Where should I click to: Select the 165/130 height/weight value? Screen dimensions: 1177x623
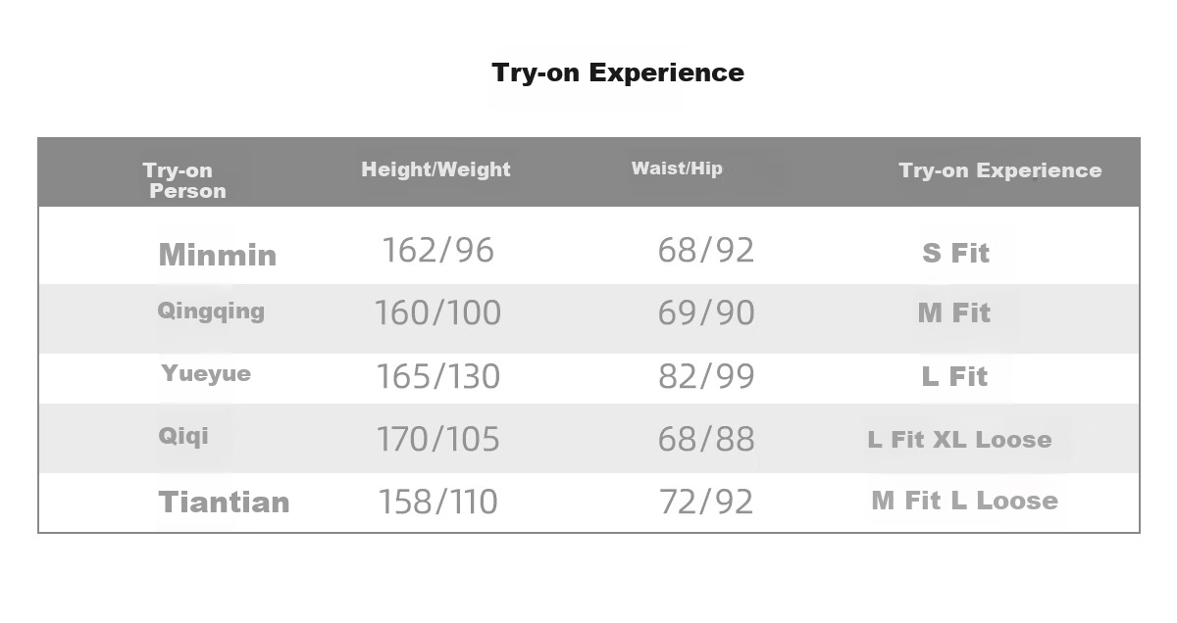click(437, 377)
